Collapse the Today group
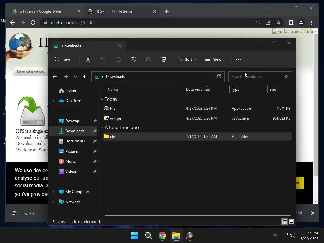The width and height of the screenshot is (324, 243). (102, 99)
